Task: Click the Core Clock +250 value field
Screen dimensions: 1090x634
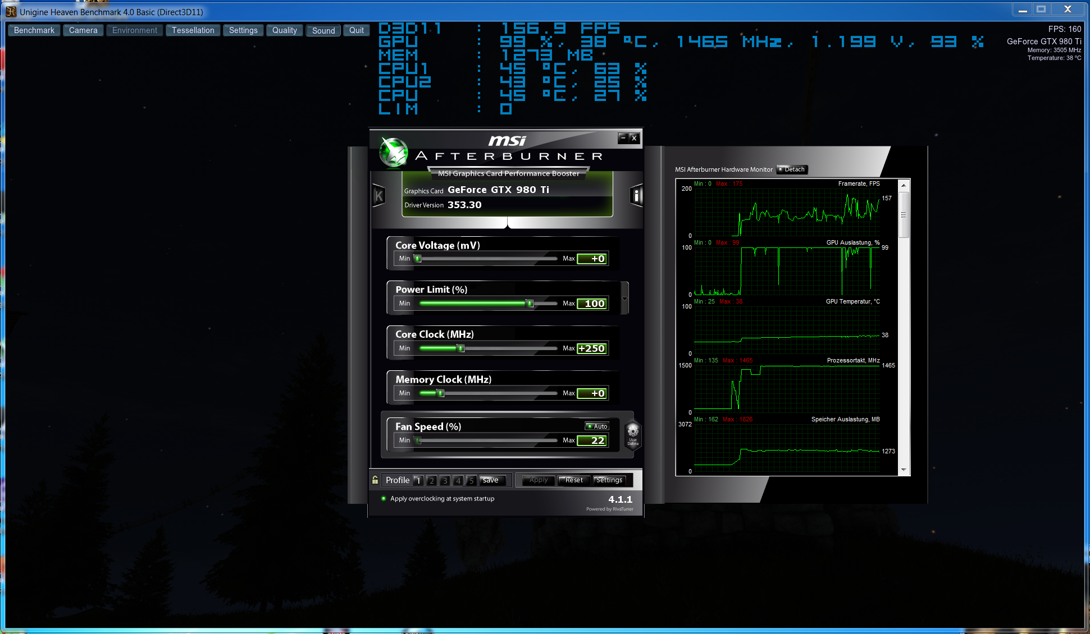Action: [591, 348]
